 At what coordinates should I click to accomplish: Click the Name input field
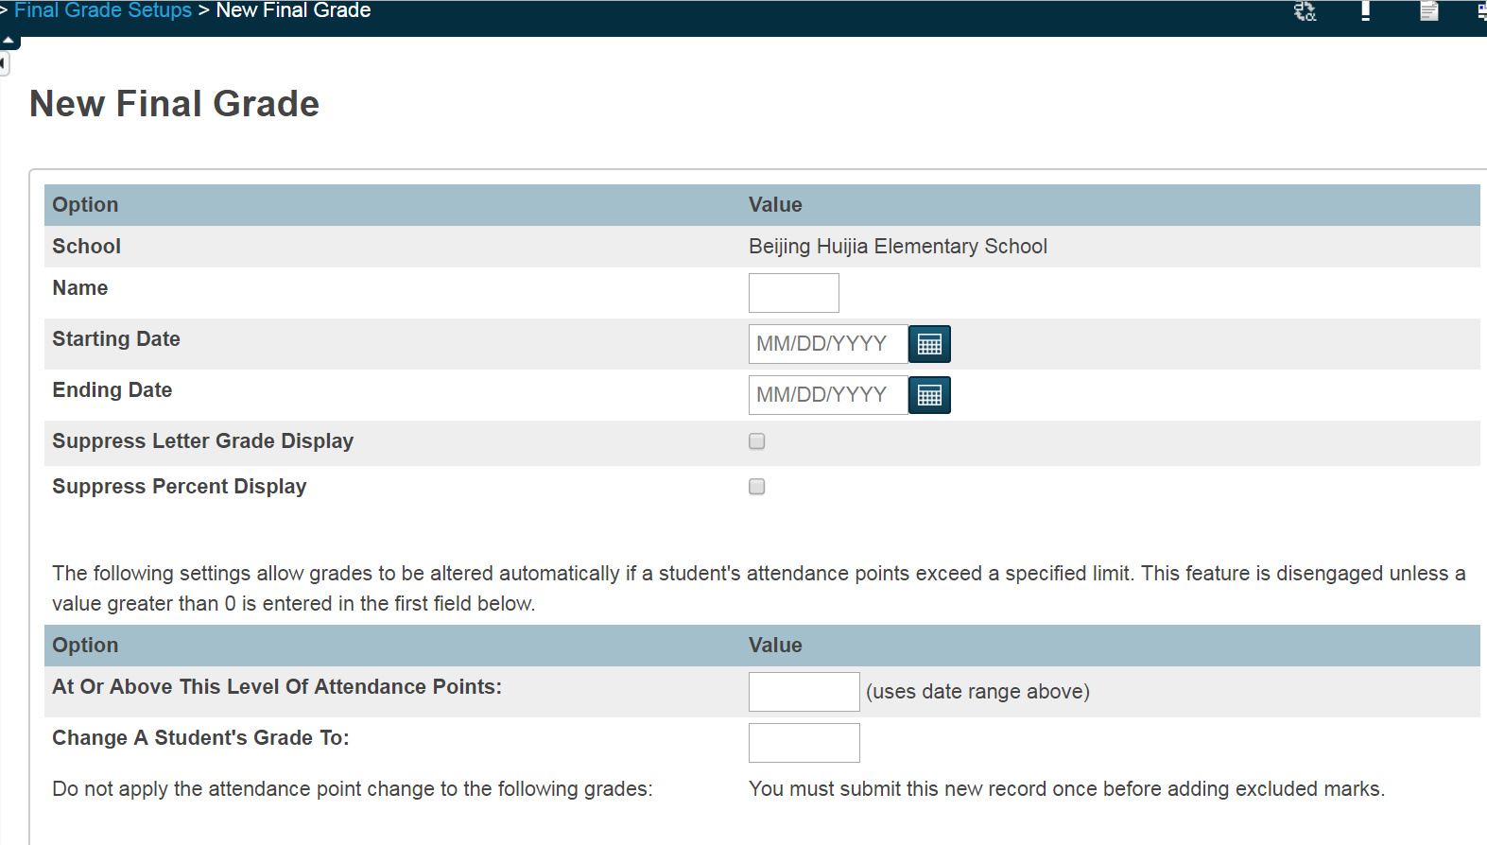coord(793,292)
